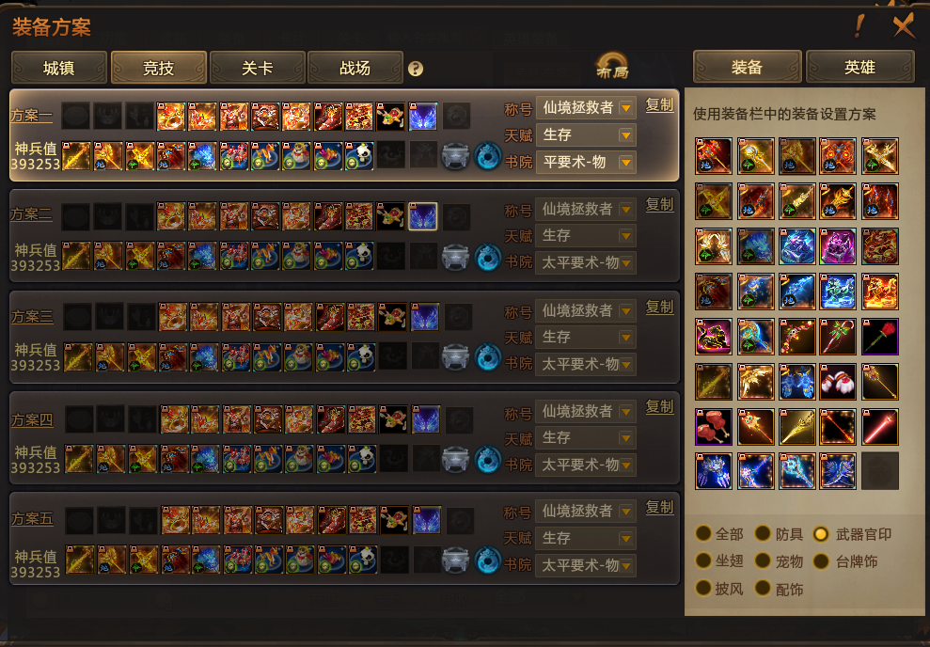Image resolution: width=930 pixels, height=647 pixels.
Task: Click the exclamation mark notice icon
Action: click(859, 25)
